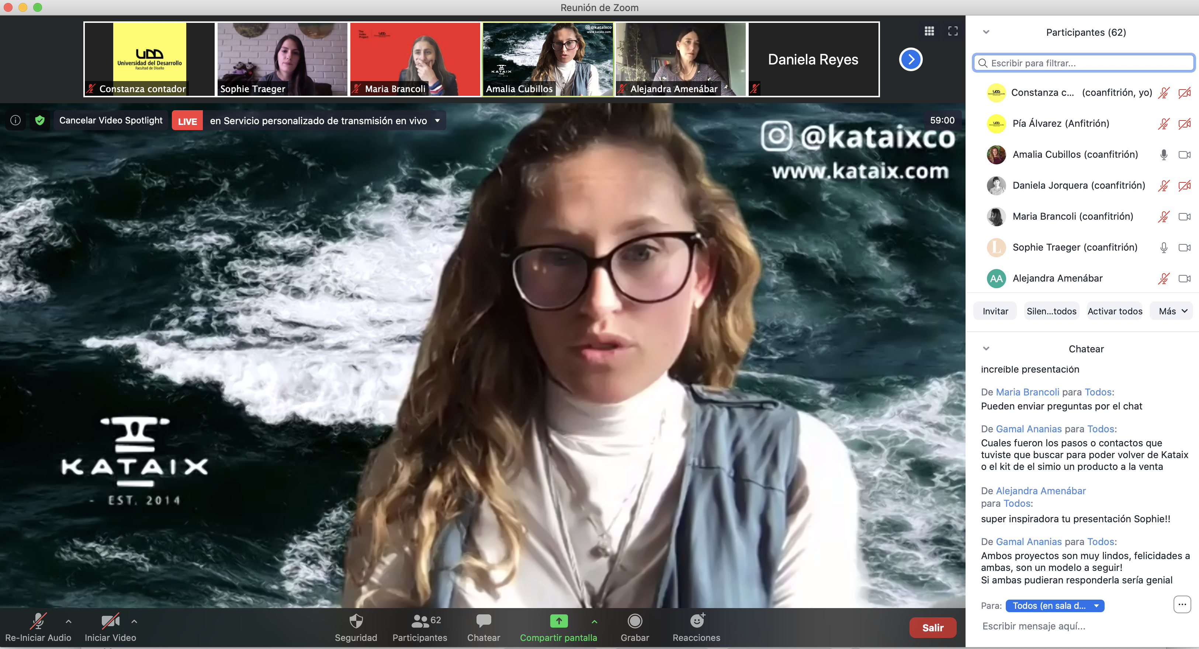
Task: Open Participantes panel from toolbar
Action: coord(420,628)
